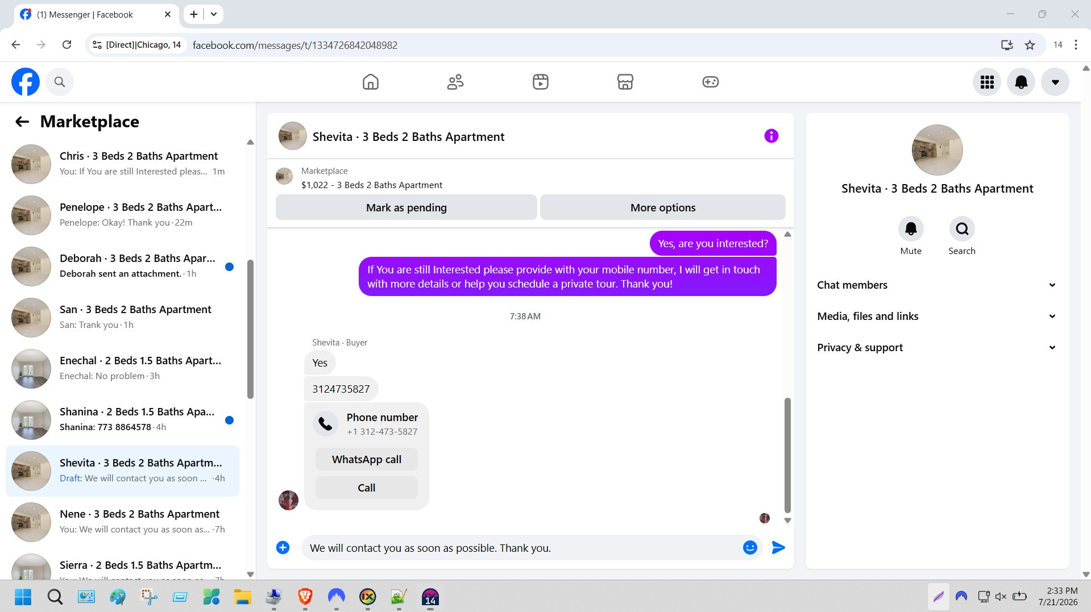Screen dimensions: 1091x612
Task: Navigate back in the browser
Action: point(16,45)
